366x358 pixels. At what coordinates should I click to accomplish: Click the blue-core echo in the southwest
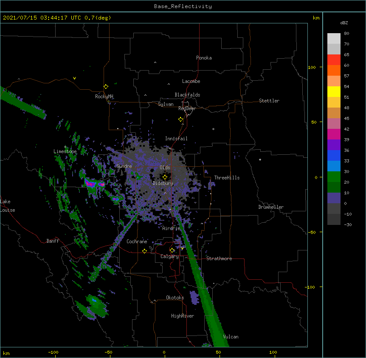pos(94,300)
